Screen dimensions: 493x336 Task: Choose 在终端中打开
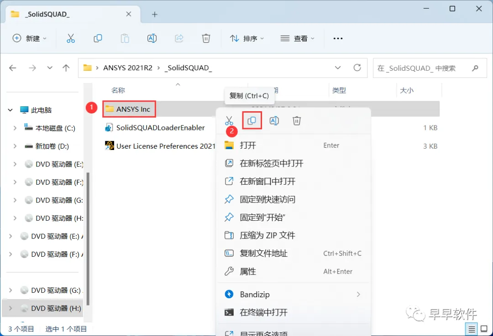(294, 312)
